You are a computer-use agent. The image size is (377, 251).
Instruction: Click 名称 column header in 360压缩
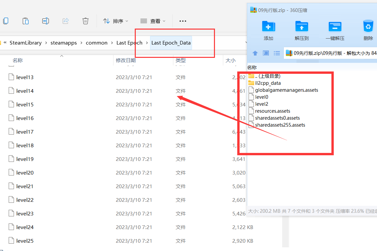252,67
